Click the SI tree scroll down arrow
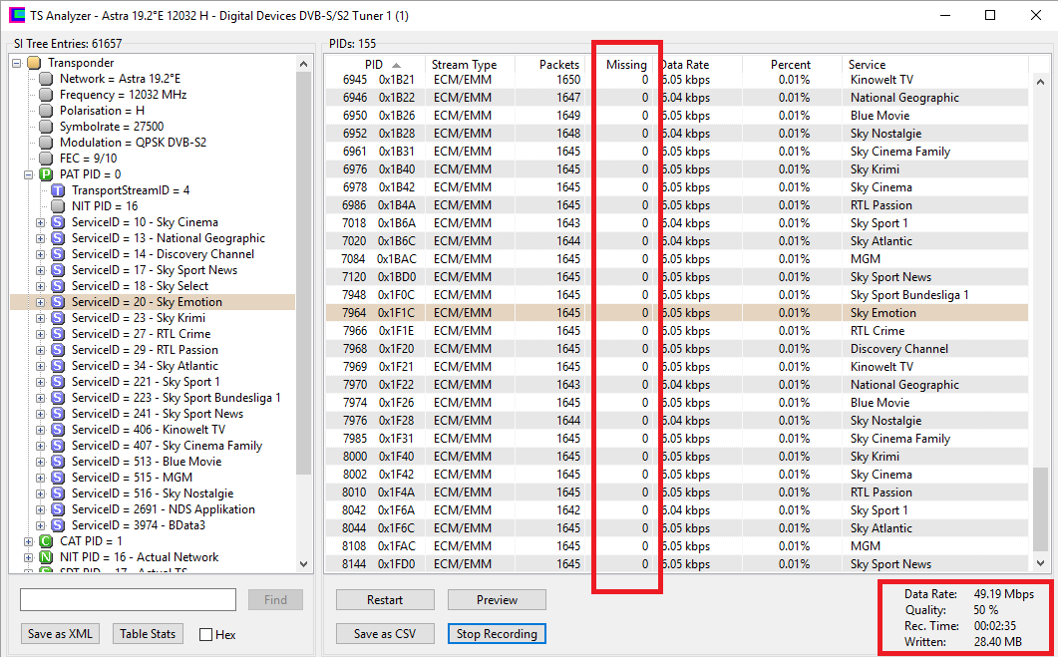Image resolution: width=1058 pixels, height=657 pixels. pos(303,564)
